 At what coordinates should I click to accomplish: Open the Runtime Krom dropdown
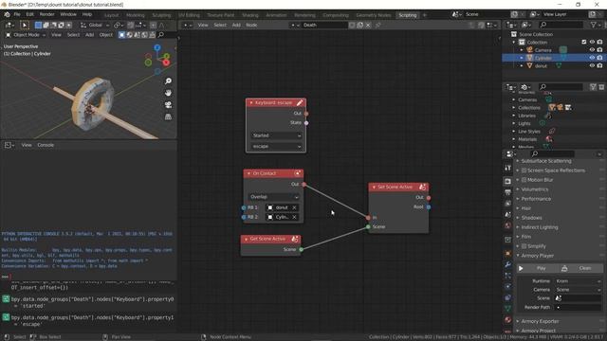(x=579, y=281)
